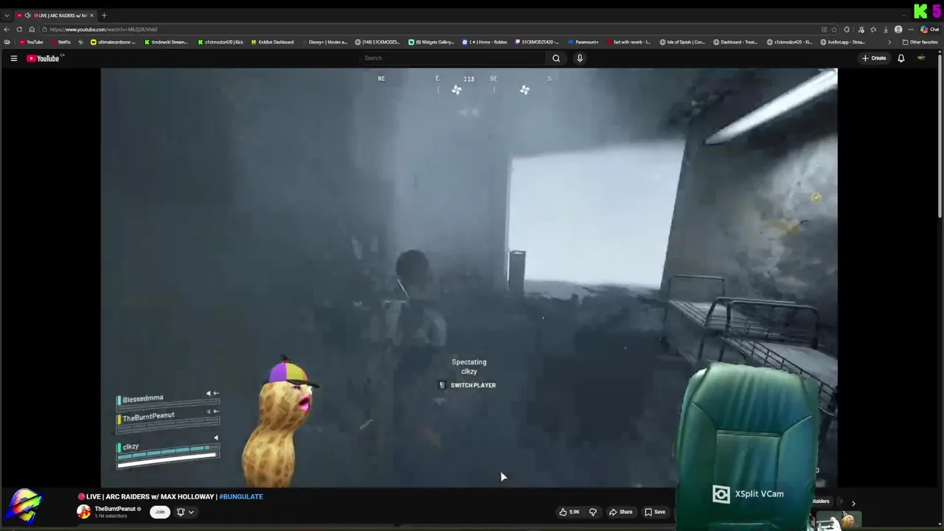This screenshot has width=944, height=531.
Task: Like the video showing 5.9K
Action: (569, 512)
